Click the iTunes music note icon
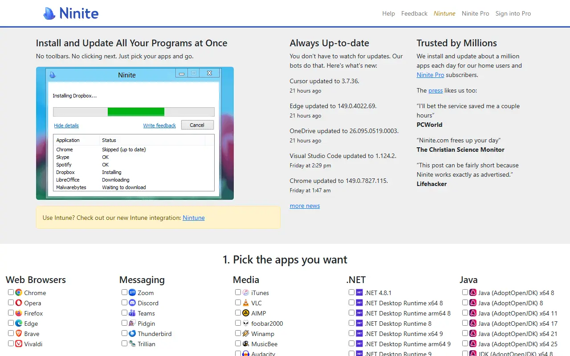 coord(246,292)
